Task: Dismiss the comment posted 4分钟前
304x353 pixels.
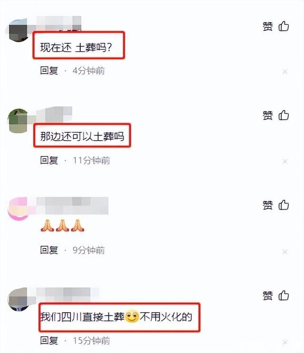Action: pyautogui.click(x=285, y=72)
